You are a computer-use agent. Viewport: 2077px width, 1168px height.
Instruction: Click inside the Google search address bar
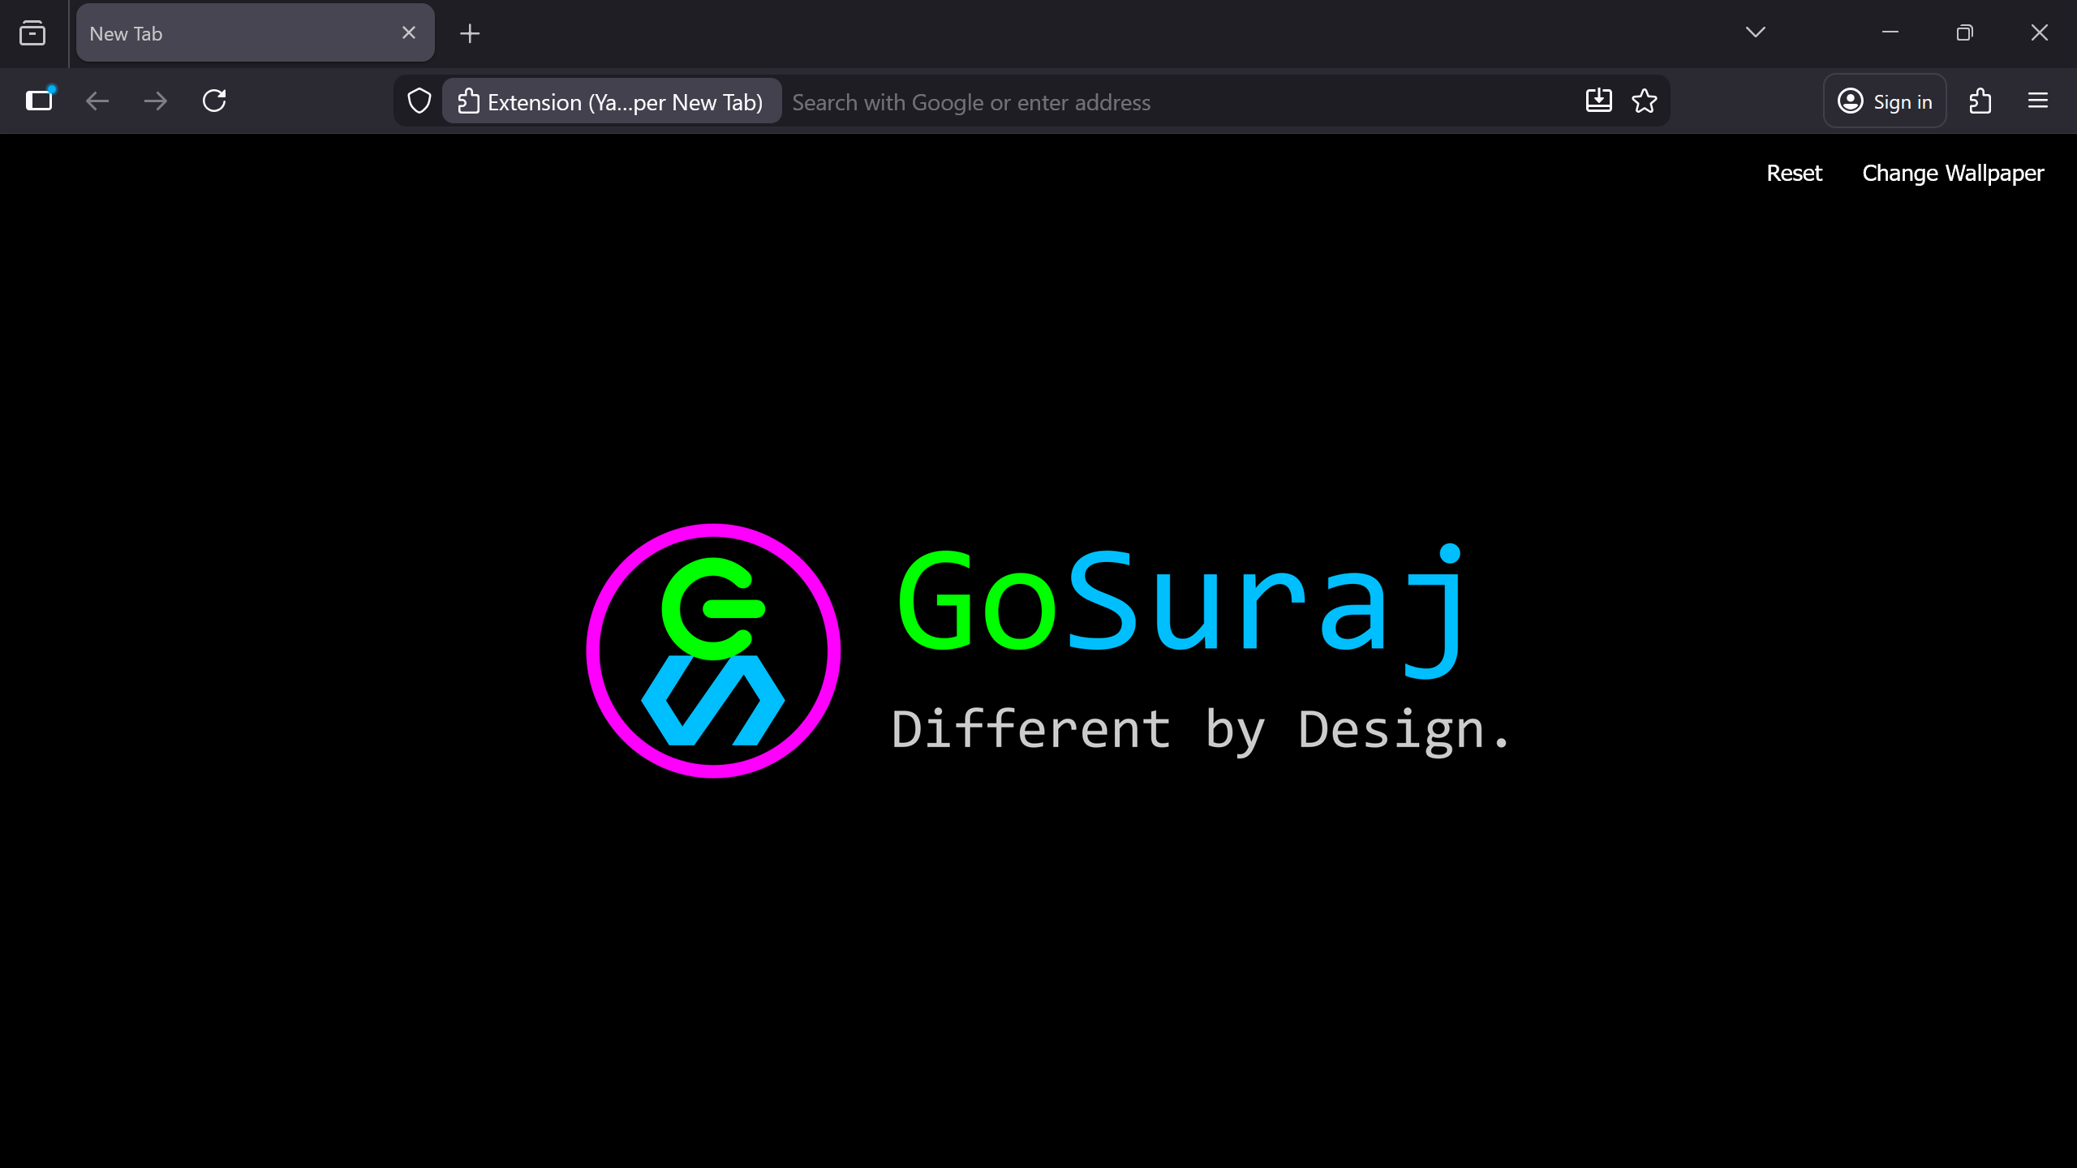coord(1136,101)
